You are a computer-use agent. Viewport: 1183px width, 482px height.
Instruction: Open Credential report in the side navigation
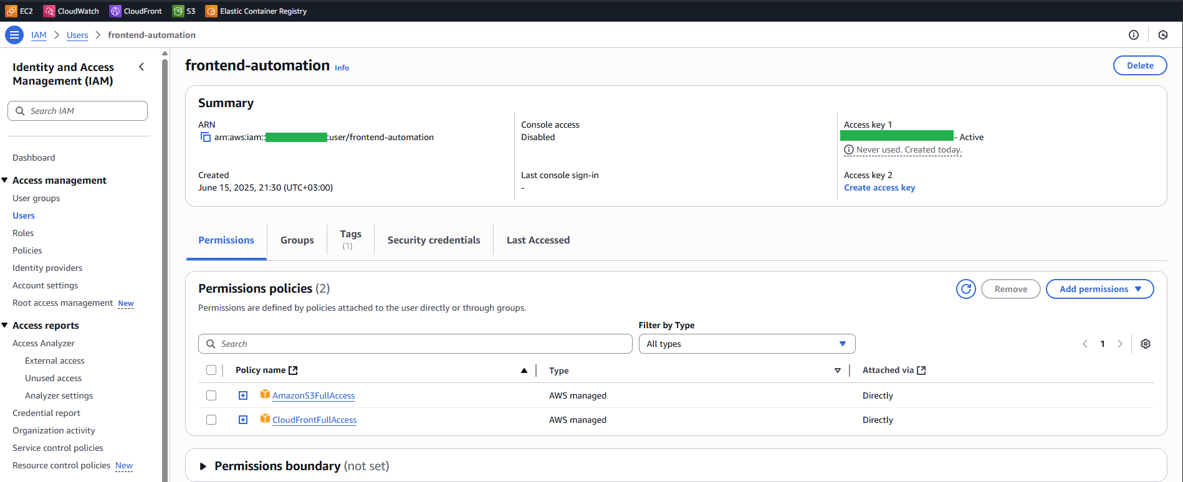(46, 413)
